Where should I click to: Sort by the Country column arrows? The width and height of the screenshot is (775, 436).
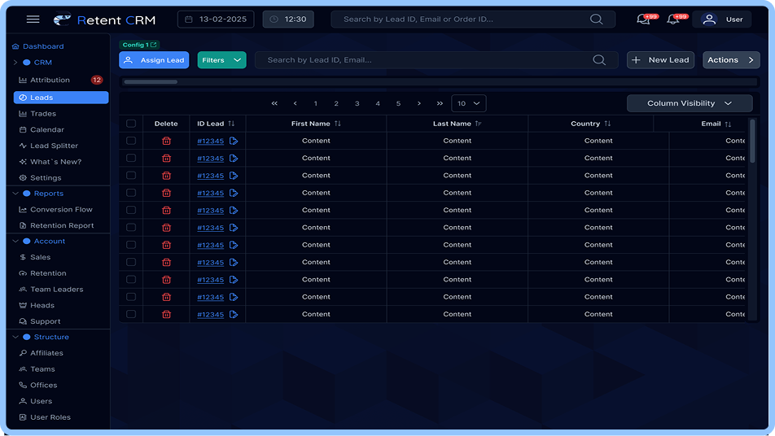coord(607,124)
